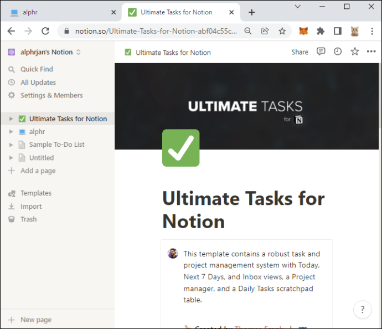Expand the alphr page toggle
The height and width of the screenshot is (329, 382).
tap(11, 132)
